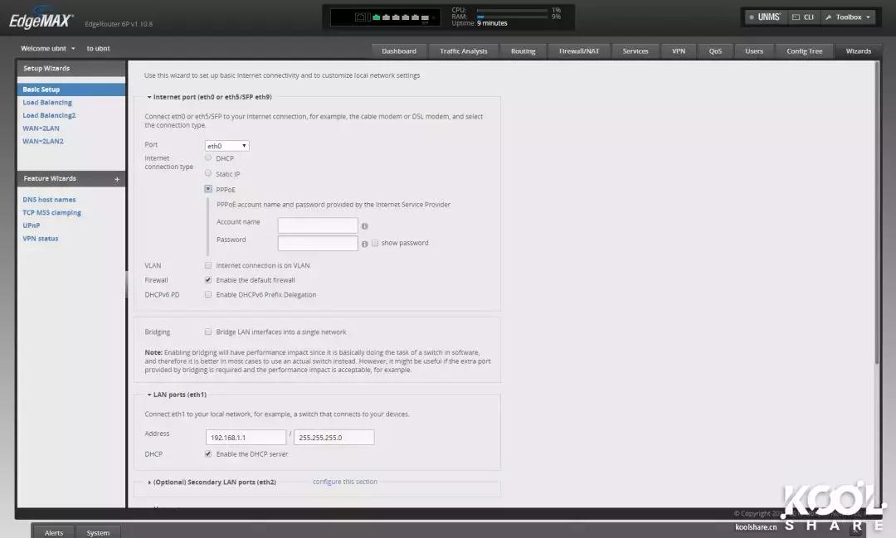Go to the Services tab
Viewport: 896px width, 538px height.
point(635,51)
